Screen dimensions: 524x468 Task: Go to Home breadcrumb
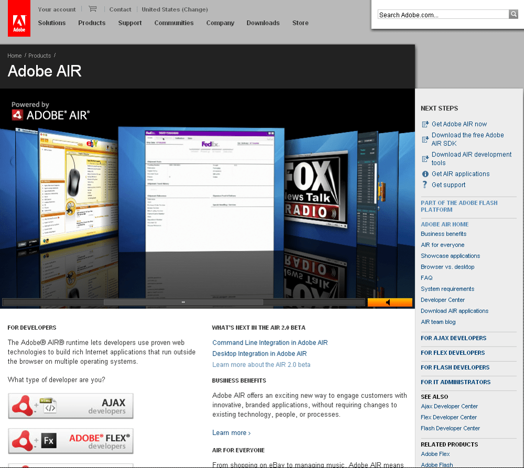coord(14,55)
